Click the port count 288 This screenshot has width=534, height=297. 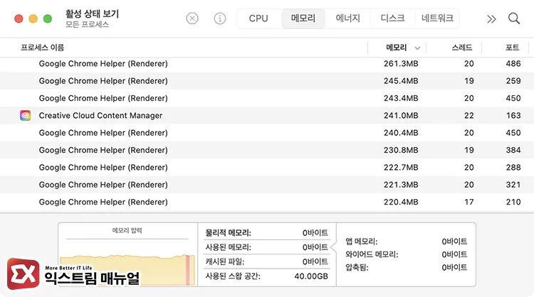click(513, 168)
